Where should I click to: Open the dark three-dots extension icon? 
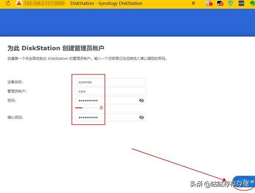[x=241, y=3]
